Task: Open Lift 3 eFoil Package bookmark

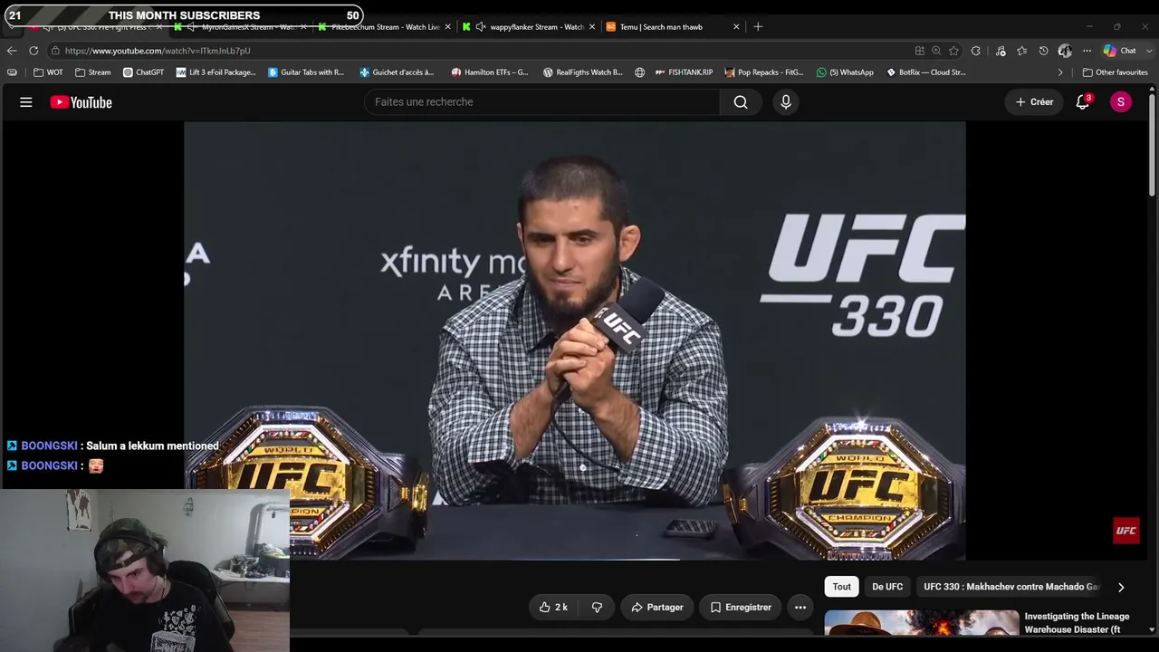Action: pos(216,72)
